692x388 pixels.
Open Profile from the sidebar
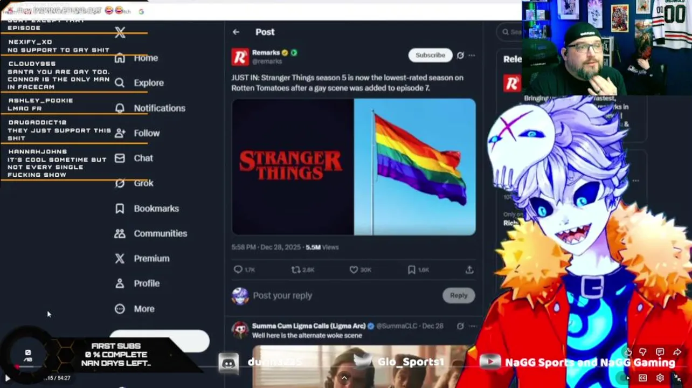(137, 283)
